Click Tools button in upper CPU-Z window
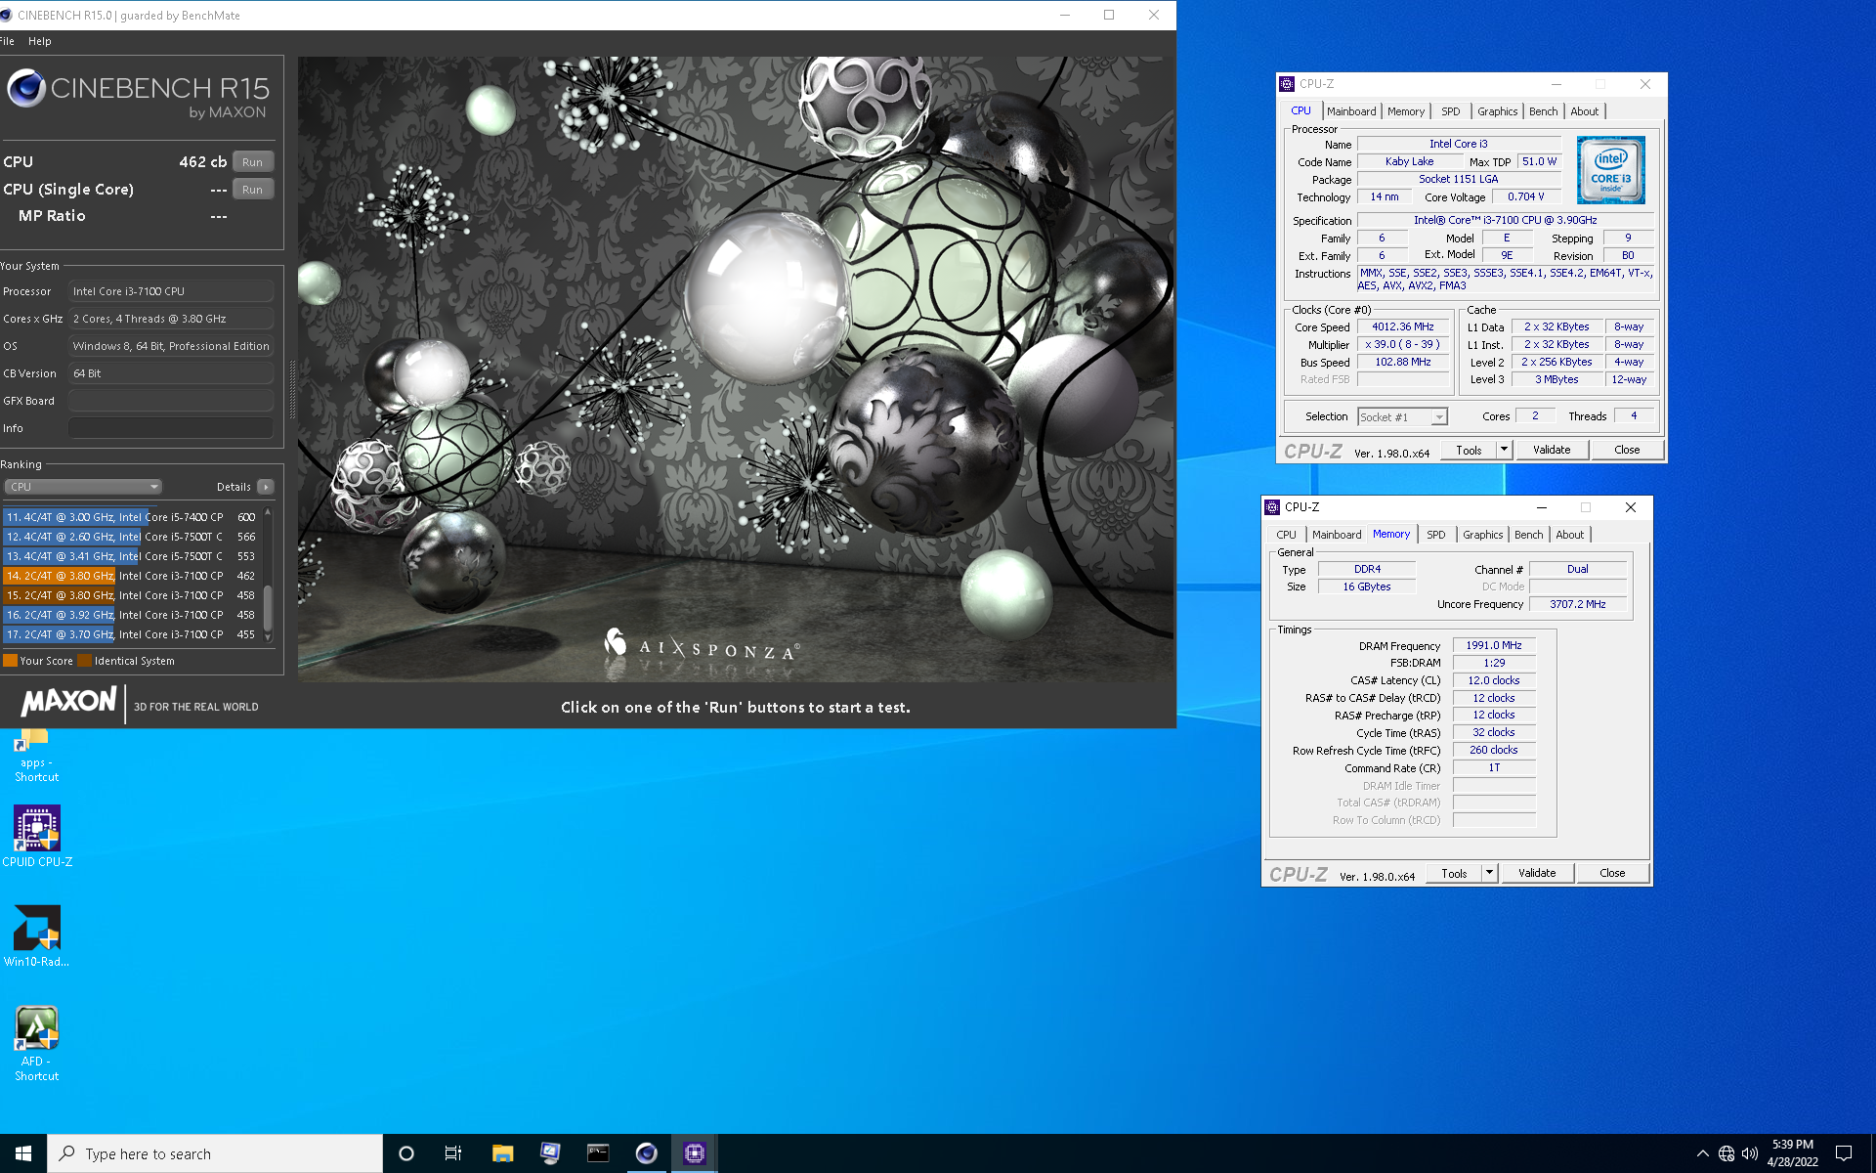The image size is (1876, 1173). pyautogui.click(x=1469, y=450)
